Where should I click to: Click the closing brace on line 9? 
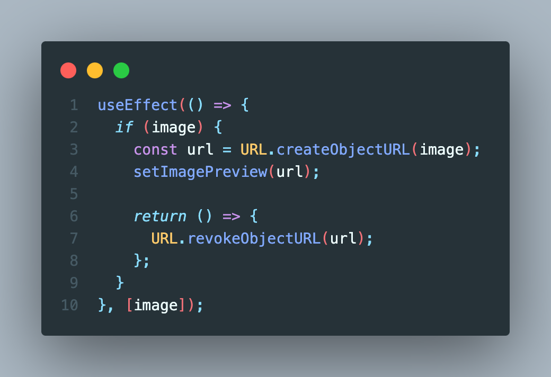[120, 283]
